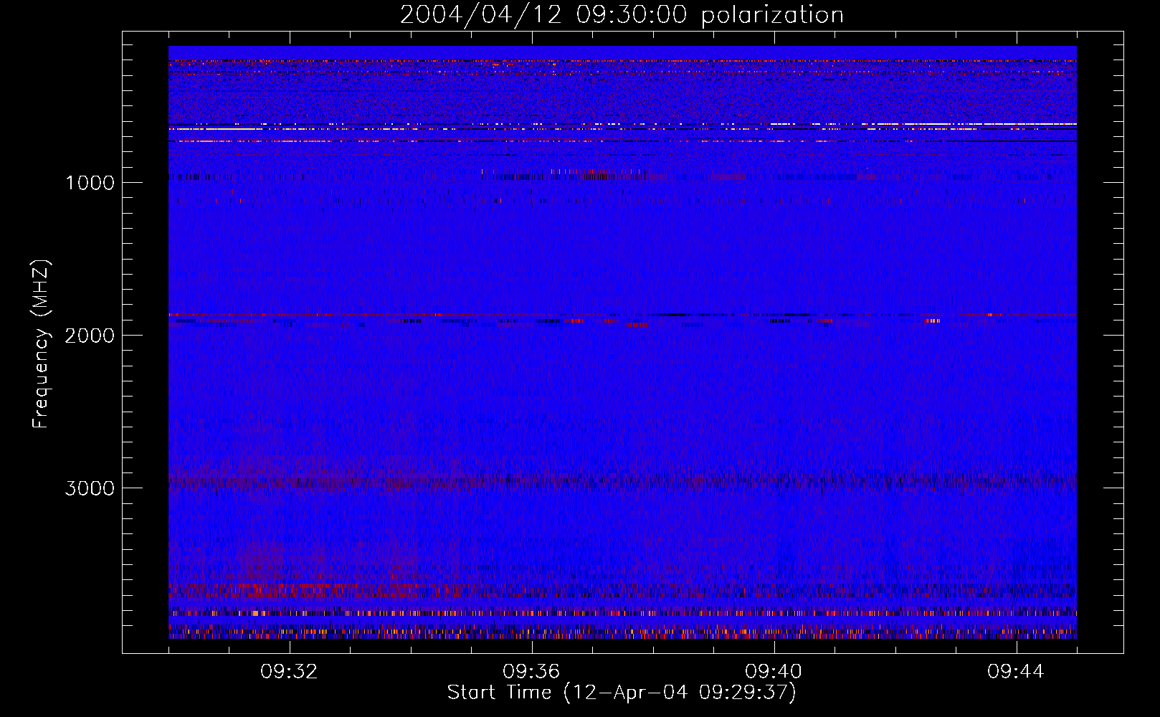
Task: Select the 3000 frequency axis label
Action: (90, 488)
